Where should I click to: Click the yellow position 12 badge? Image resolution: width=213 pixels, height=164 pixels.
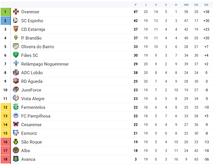(5, 107)
